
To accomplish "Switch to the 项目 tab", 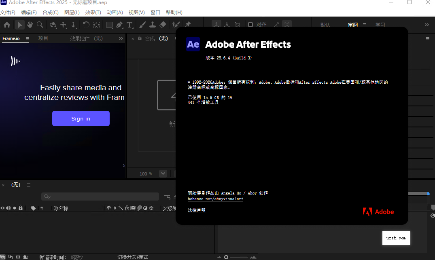I will (x=43, y=38).
